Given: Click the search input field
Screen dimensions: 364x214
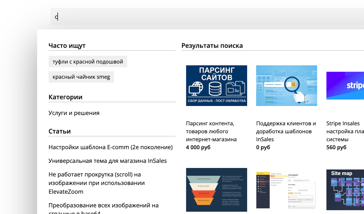Looking at the screenshot, I should click(207, 17).
